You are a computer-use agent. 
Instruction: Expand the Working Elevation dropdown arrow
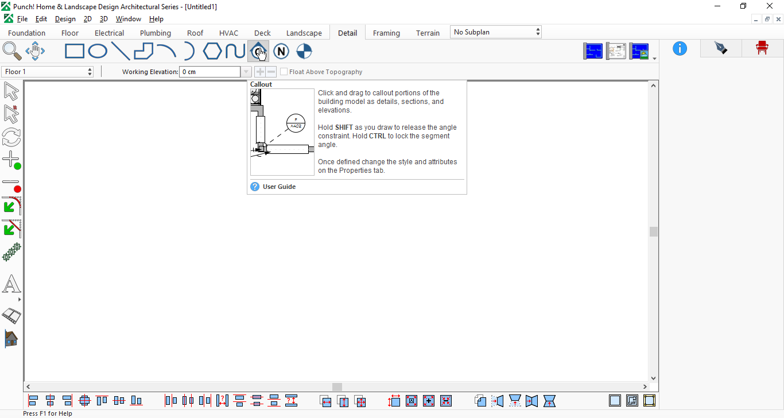coord(246,72)
